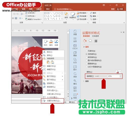
Task: Close the 设置形状格式 format pane
Action: (124, 32)
